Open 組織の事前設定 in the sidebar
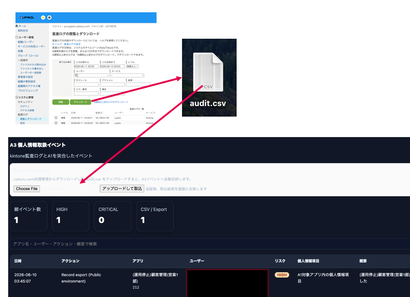410x297 pixels. point(26,82)
